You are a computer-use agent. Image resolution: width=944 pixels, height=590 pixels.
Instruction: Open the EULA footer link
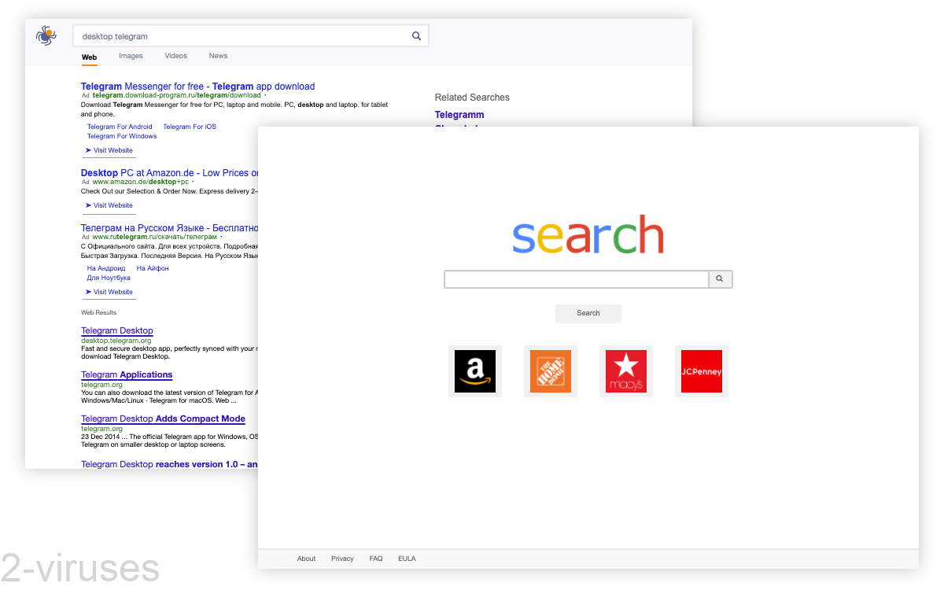coord(407,559)
